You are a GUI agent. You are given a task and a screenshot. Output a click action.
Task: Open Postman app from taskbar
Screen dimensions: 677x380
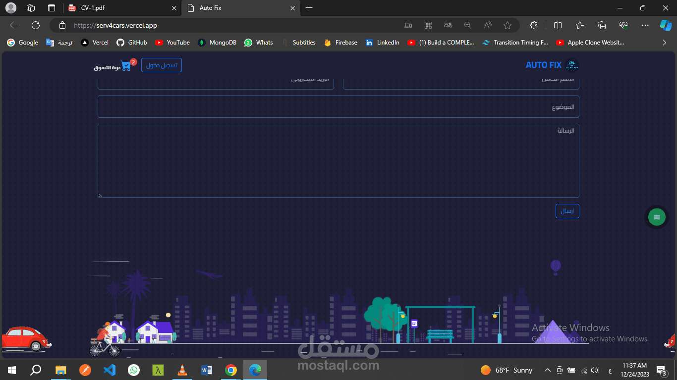pos(85,370)
